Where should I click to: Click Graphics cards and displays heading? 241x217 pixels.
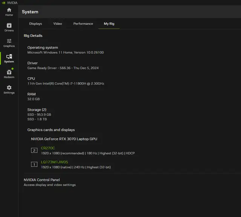(51, 130)
